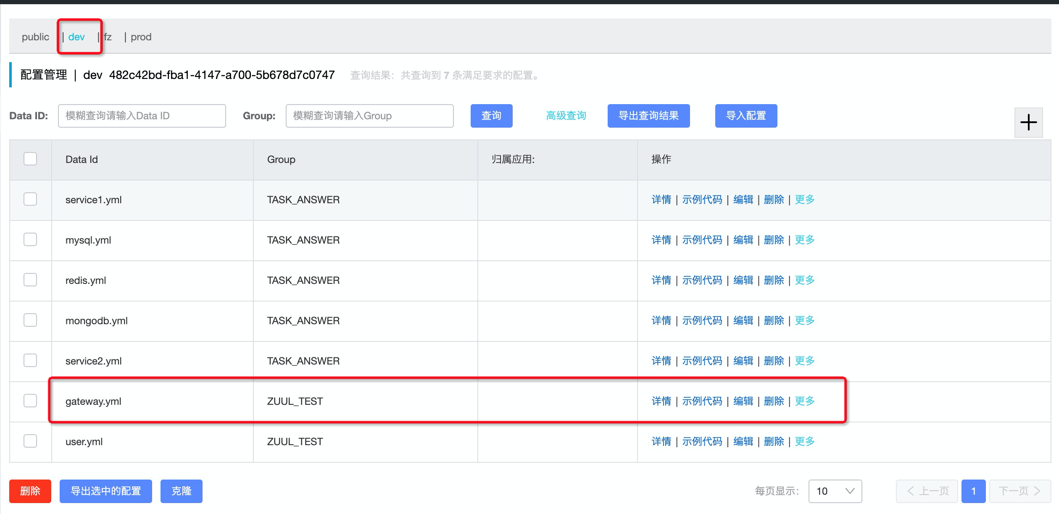
Task: Click the 查询 search button
Action: pos(491,116)
